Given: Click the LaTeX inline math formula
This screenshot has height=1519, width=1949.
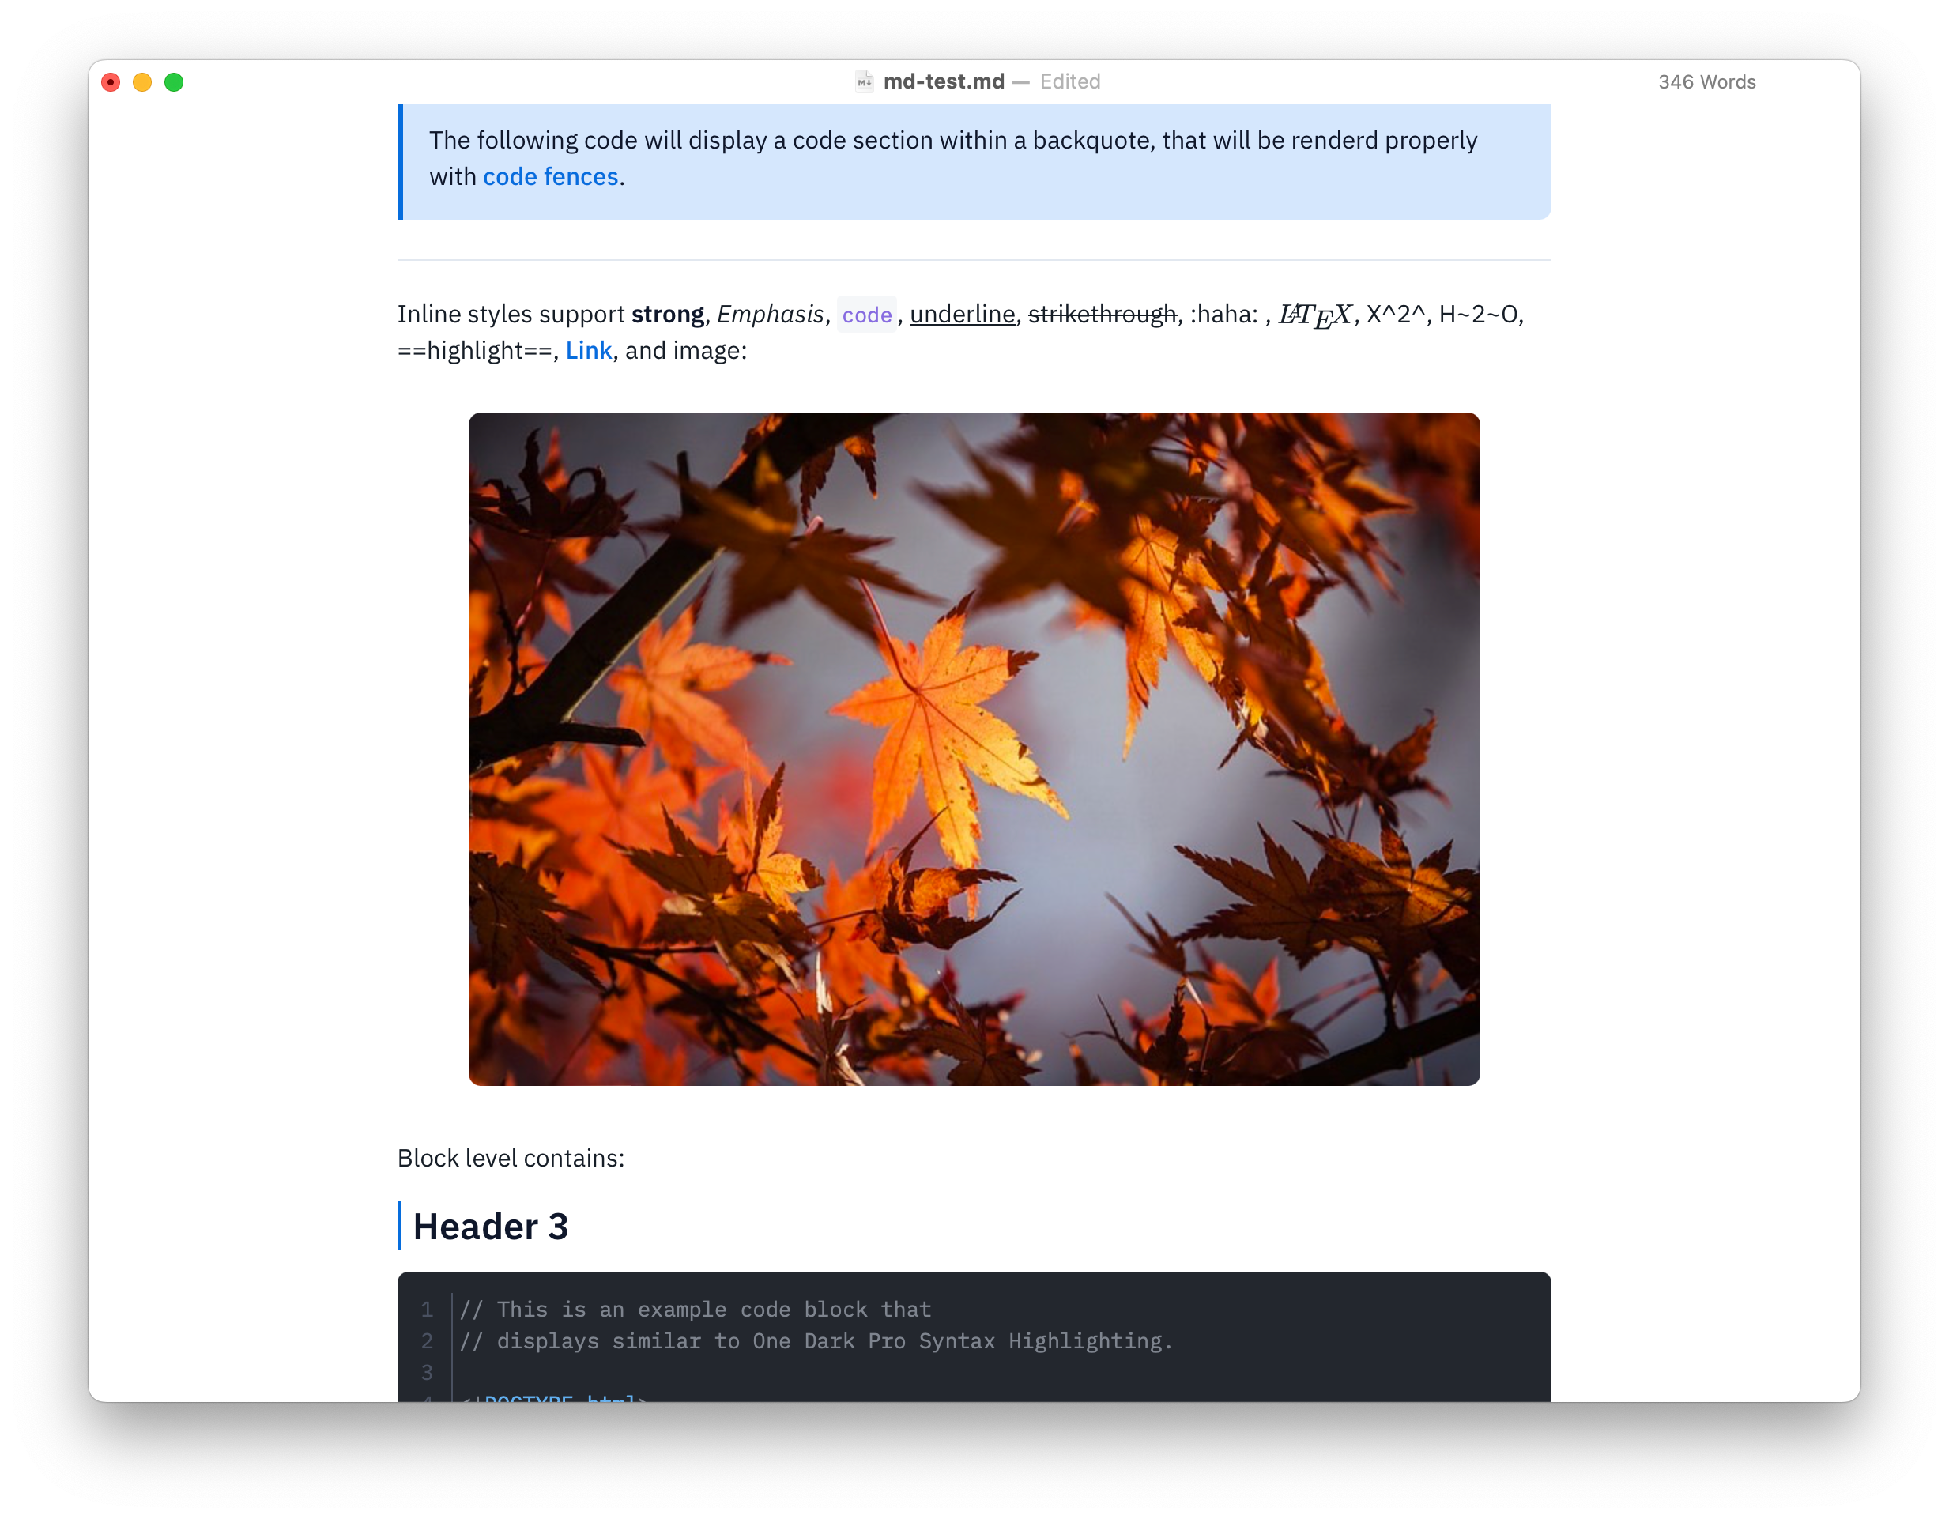Looking at the screenshot, I should coord(1314,315).
